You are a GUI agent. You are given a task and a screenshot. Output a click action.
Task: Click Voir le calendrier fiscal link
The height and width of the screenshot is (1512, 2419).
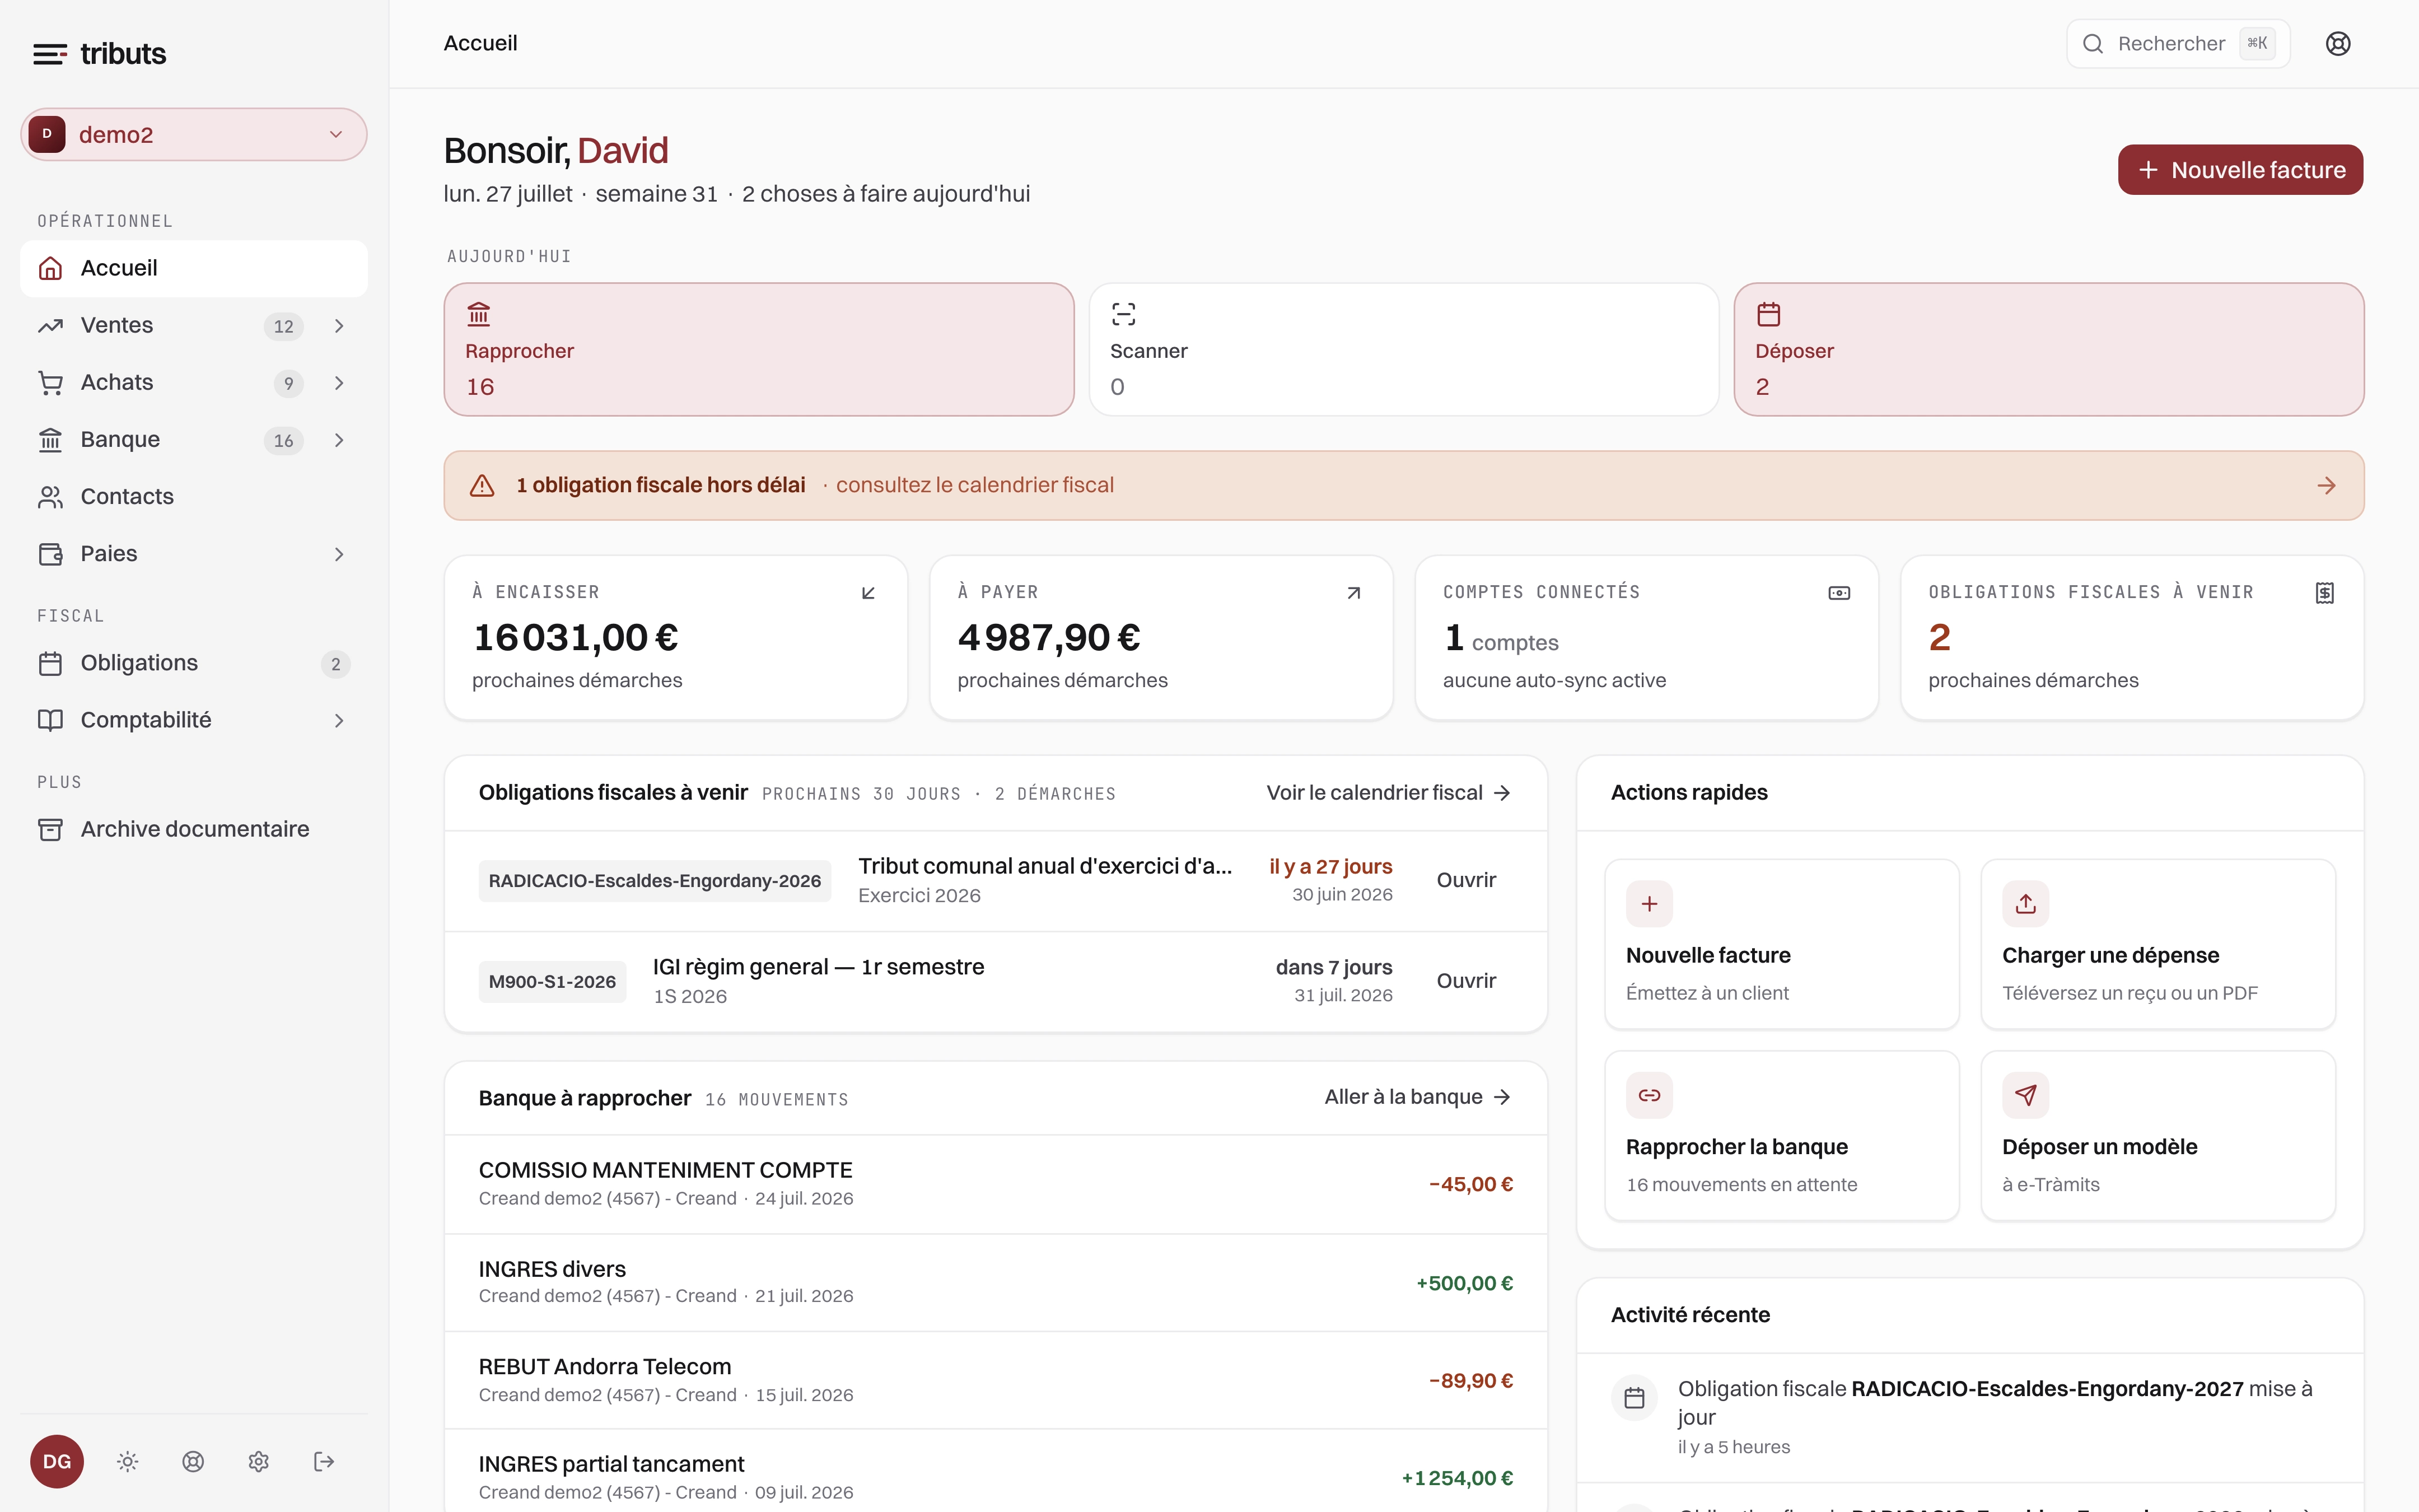[1389, 793]
